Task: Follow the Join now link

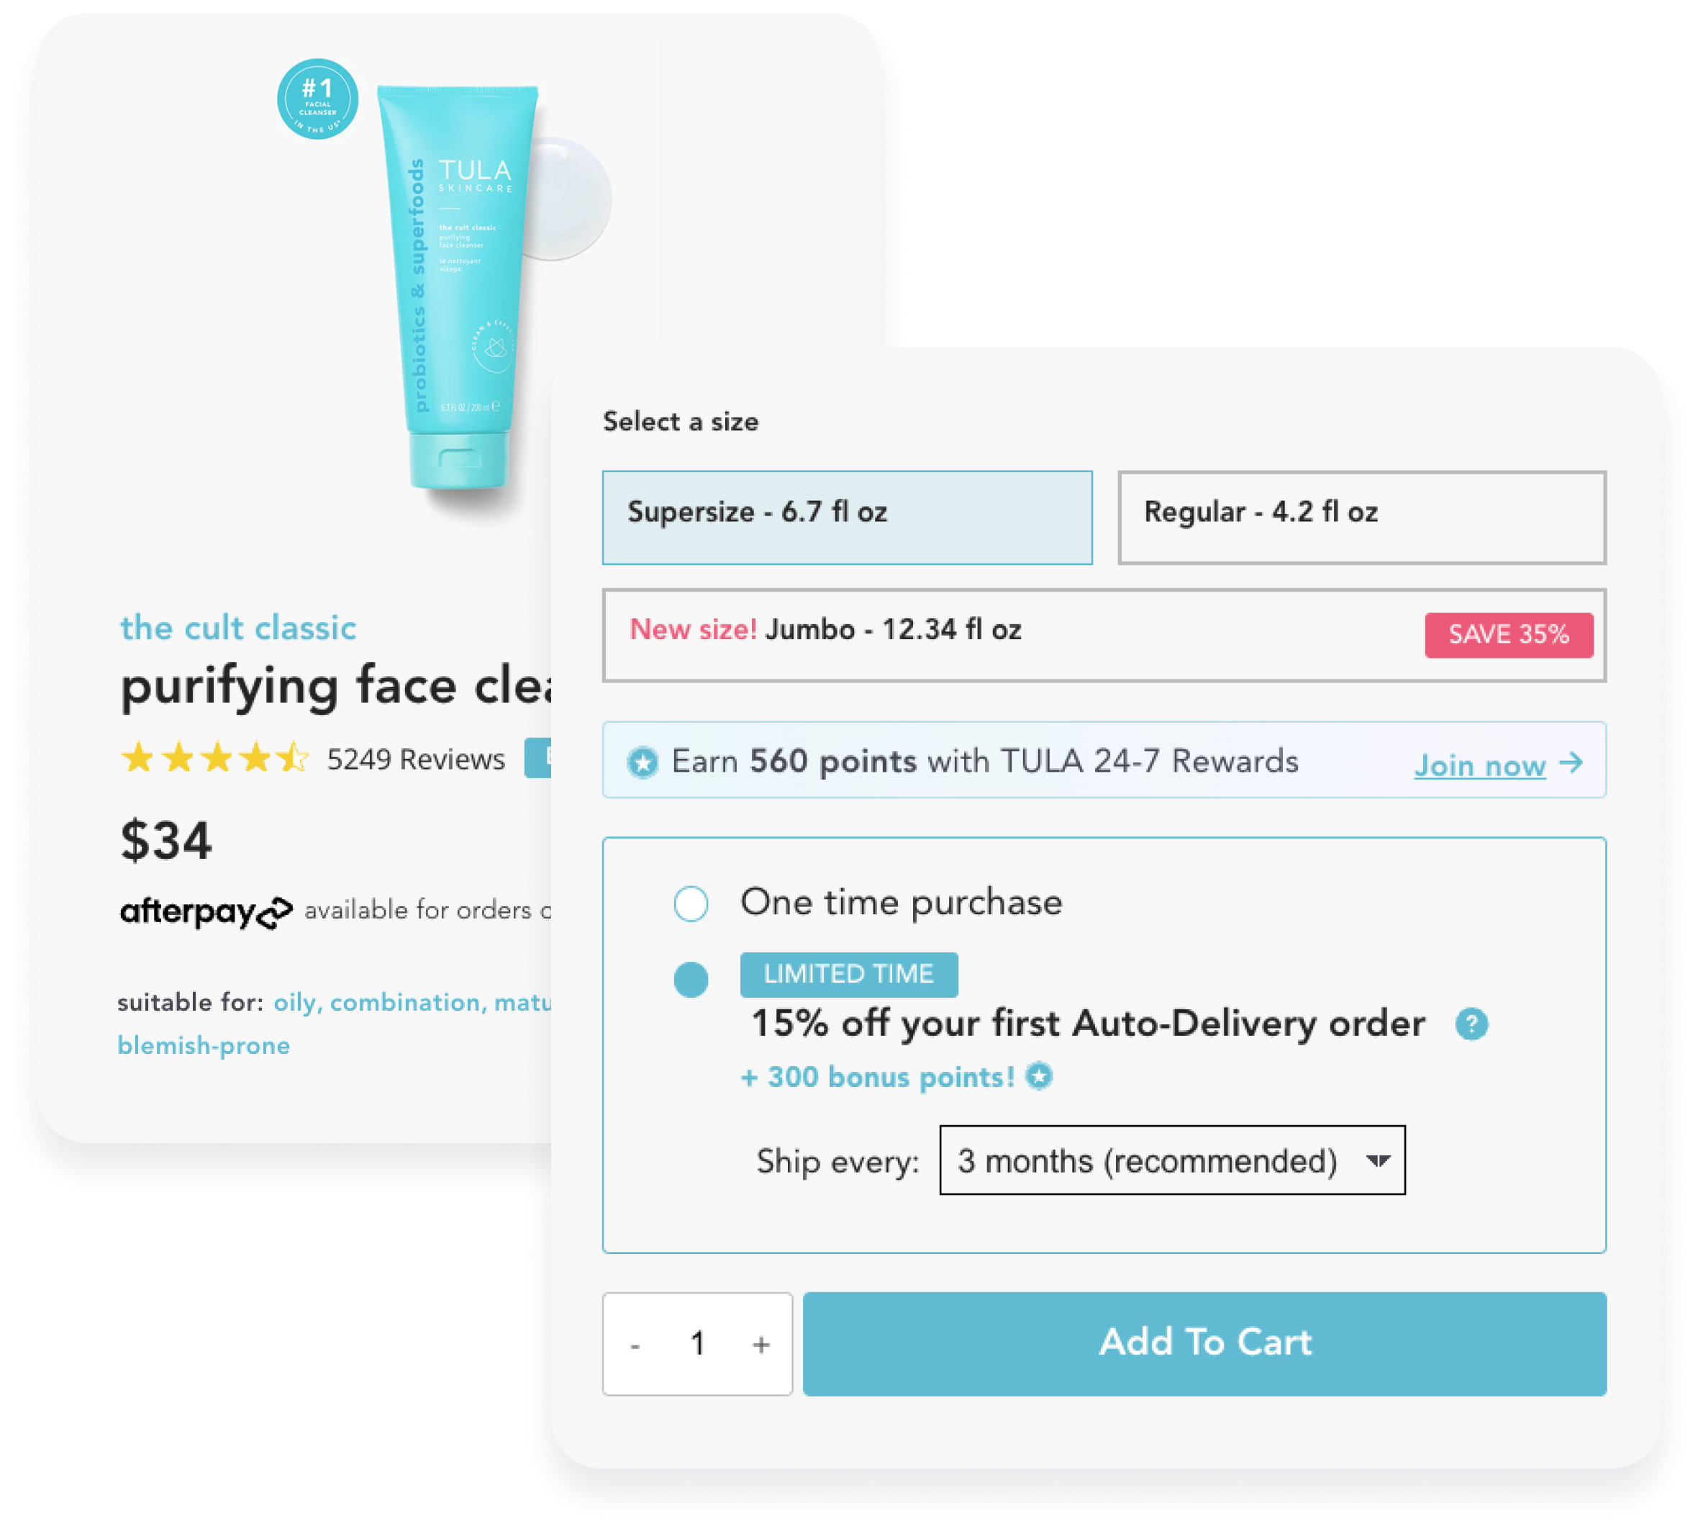Action: (x=1480, y=765)
